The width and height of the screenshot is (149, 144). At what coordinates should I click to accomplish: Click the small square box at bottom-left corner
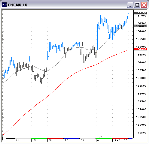[x=4, y=139]
